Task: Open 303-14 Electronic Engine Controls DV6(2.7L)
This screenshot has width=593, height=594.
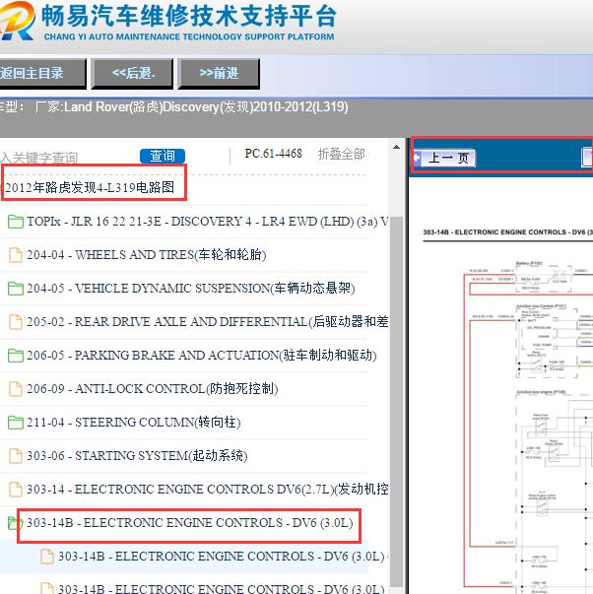Action: 207,489
